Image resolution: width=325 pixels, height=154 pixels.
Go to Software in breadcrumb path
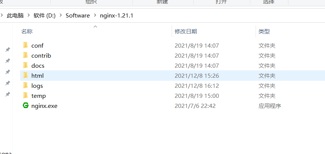78,16
